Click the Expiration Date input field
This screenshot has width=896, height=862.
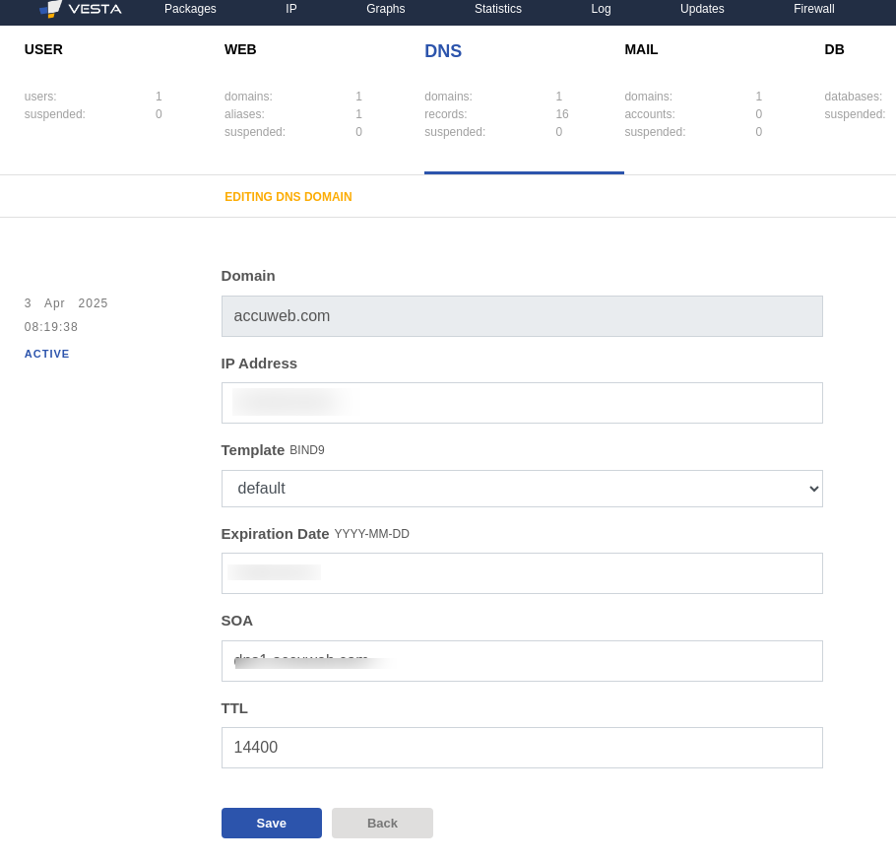click(522, 573)
